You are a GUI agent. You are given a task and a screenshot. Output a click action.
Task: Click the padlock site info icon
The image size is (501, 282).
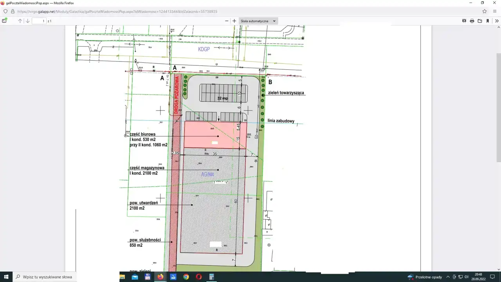13,11
